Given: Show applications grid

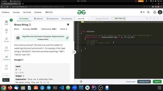Looking at the screenshot, I should [159, 88].
